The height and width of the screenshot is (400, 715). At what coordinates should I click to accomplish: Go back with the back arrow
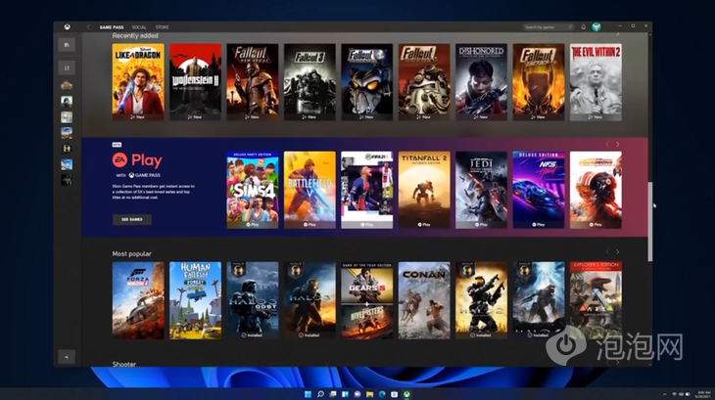pos(88,27)
